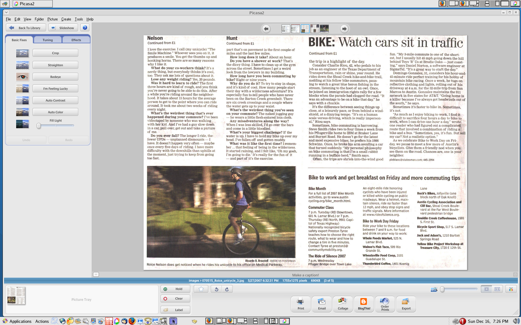Click the Auto Color preview icon
The height and width of the screenshot is (325, 521).
click(22, 112)
